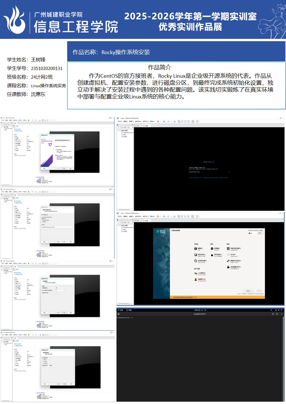
Task: Click the 软件选择 package icon
Action: (212, 255)
